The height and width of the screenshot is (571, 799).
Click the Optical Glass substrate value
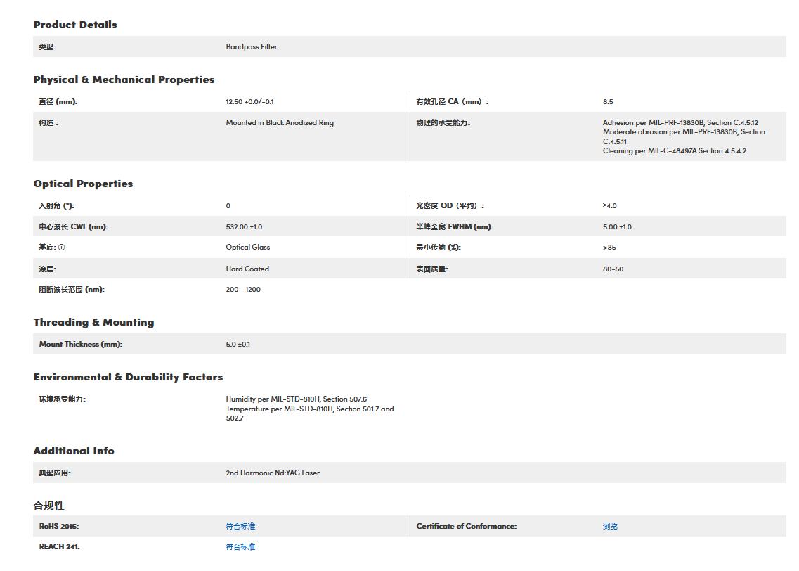coord(248,248)
